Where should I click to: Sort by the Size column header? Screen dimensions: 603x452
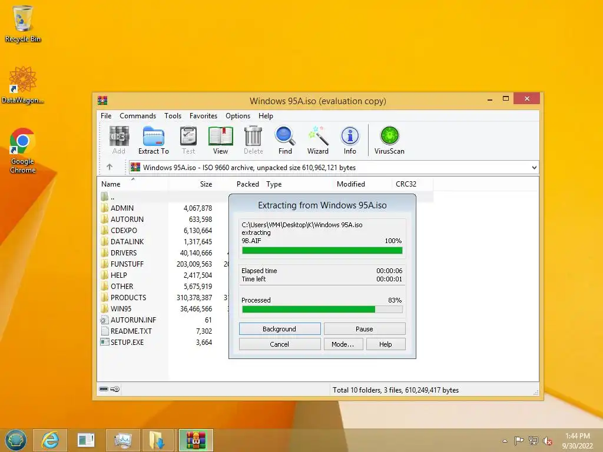[191, 184]
